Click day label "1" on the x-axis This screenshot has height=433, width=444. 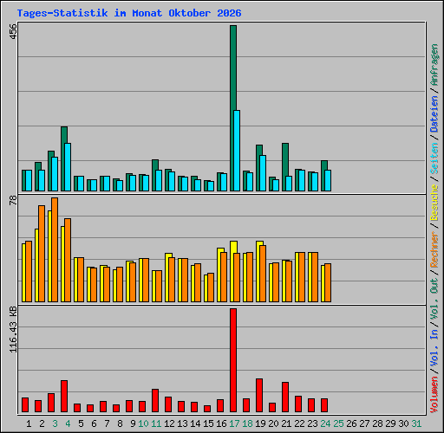tap(29, 423)
